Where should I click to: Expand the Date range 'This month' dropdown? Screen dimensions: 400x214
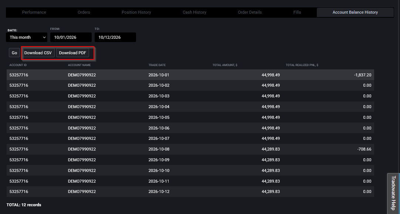(27, 37)
